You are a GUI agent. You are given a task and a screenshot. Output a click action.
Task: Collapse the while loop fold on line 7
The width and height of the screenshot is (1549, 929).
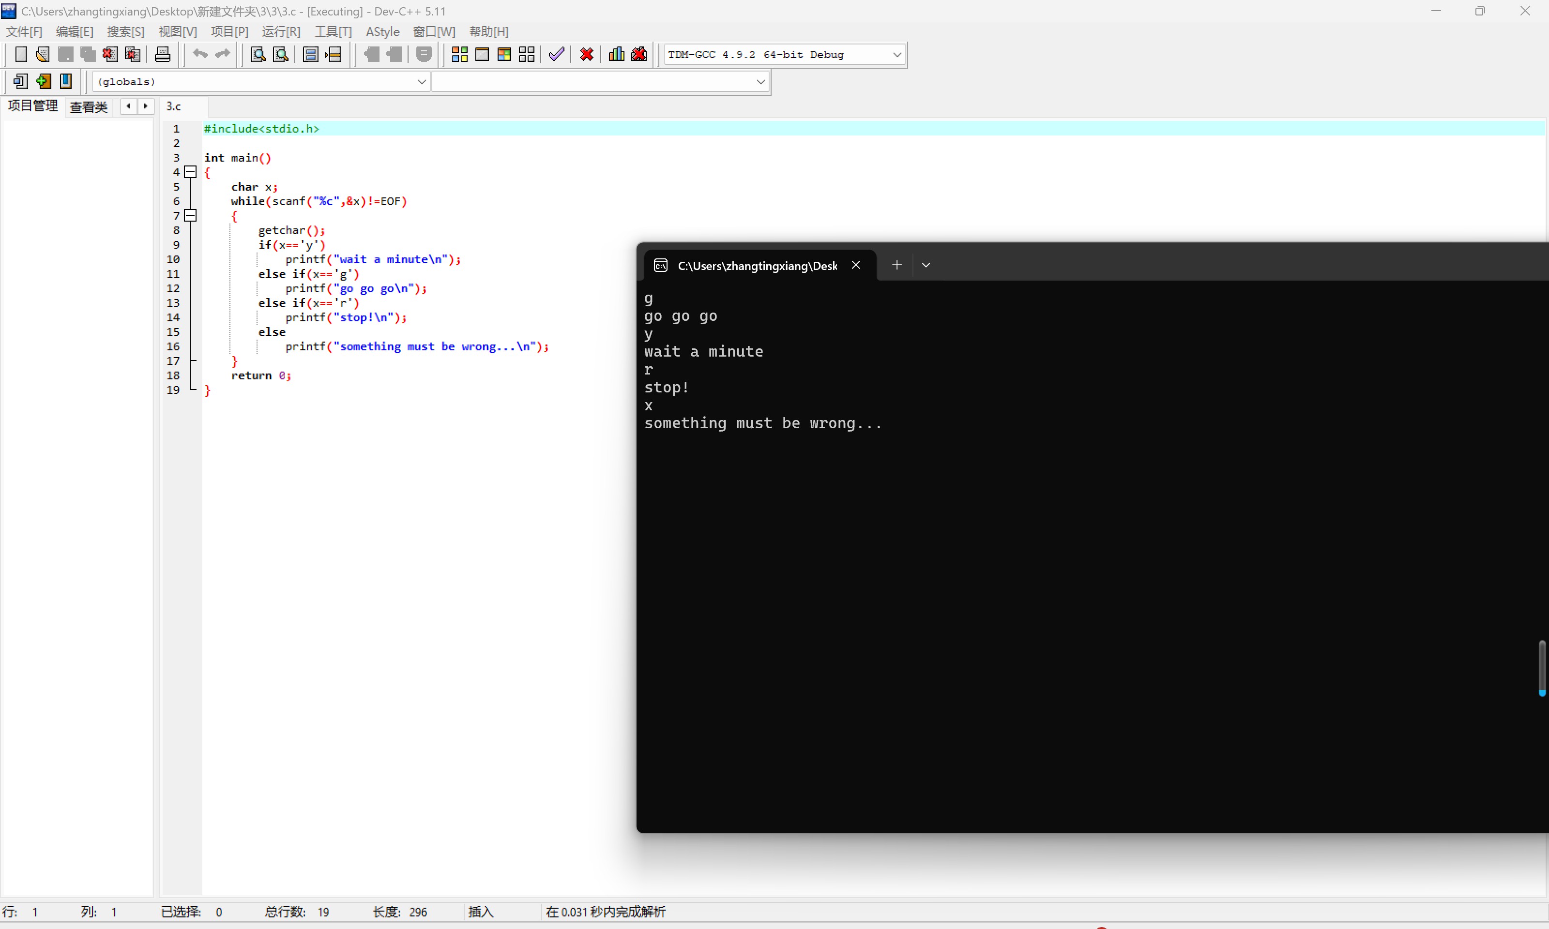191,215
